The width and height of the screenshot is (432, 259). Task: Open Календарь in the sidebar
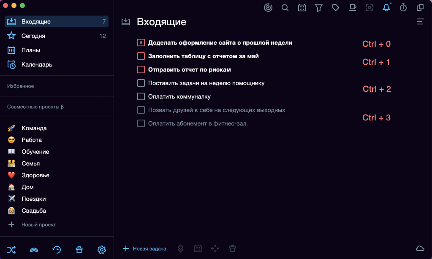57,64
